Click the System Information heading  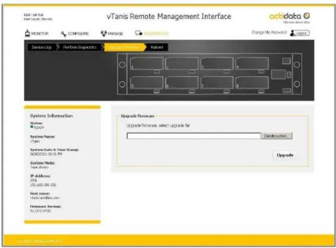click(51, 116)
